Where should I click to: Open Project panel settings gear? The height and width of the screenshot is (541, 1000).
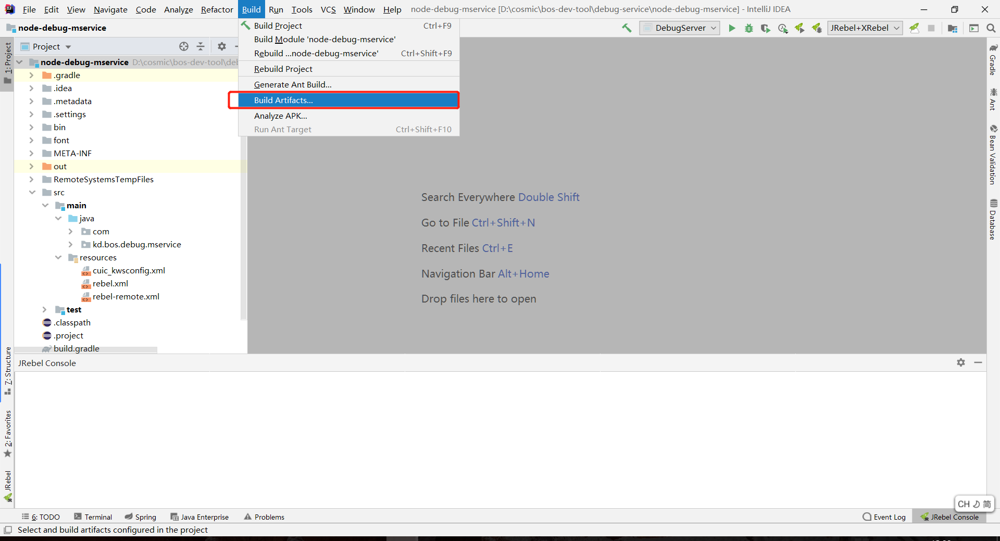coord(222,46)
